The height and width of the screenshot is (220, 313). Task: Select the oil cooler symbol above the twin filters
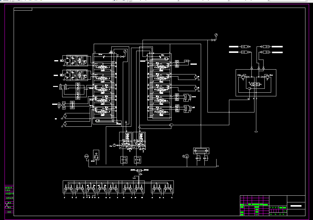201,151
